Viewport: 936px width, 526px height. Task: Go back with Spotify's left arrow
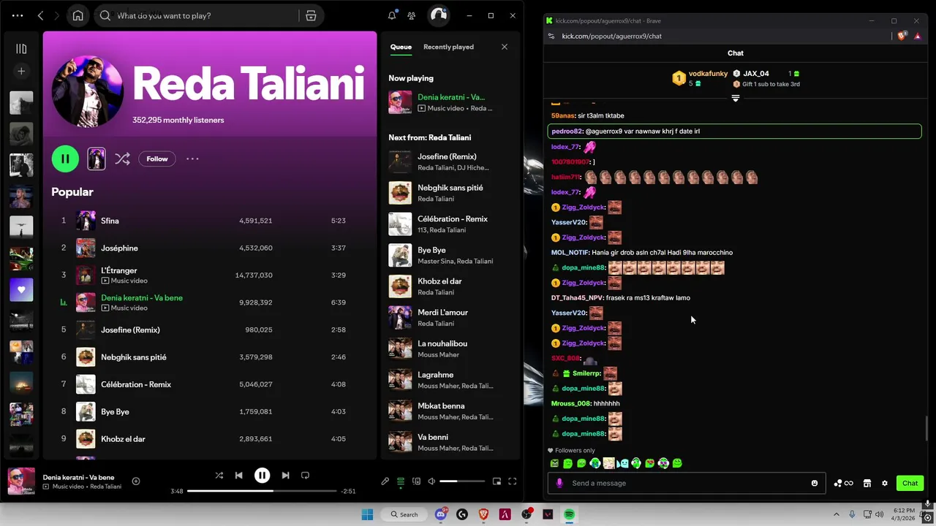41,15
